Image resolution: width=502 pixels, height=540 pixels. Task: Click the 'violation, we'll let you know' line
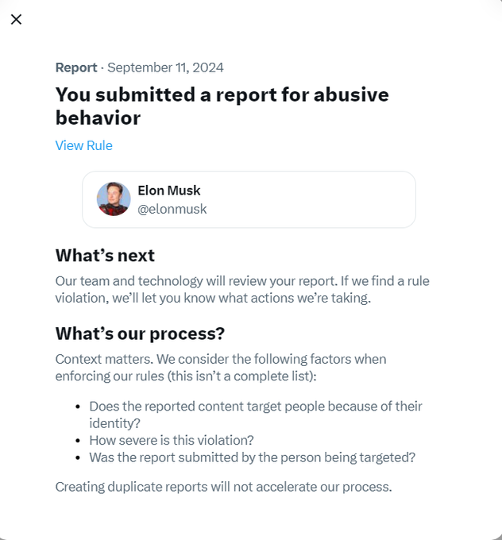coord(213,299)
